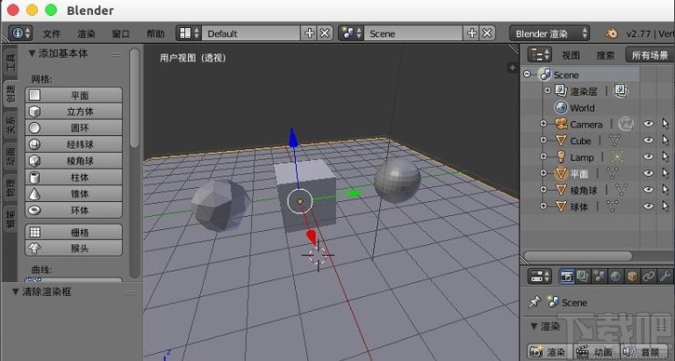
Task: Hide the 球体 object via eye icon
Action: click(x=648, y=206)
